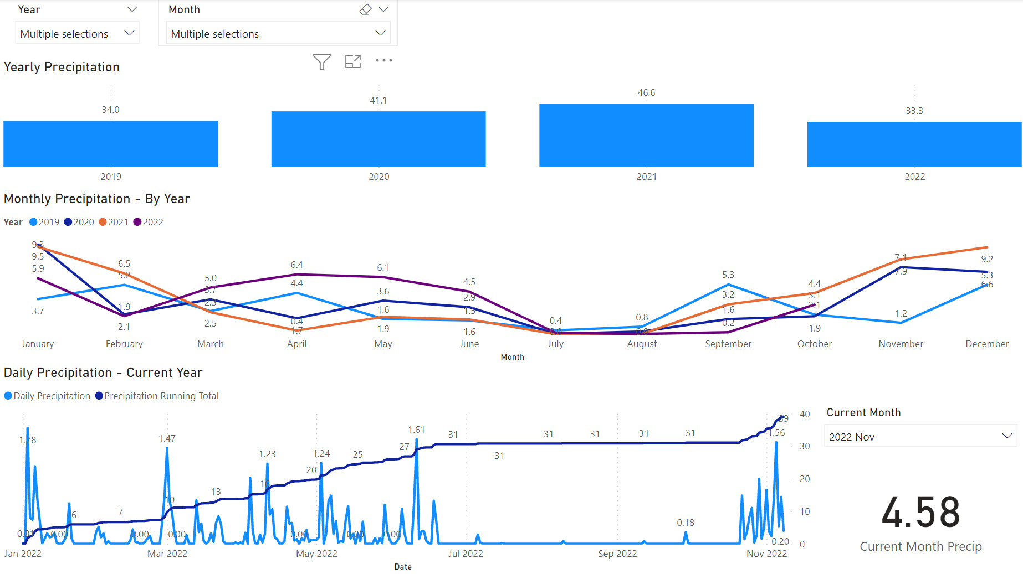Toggle the 2020 legend series
Image resolution: width=1023 pixels, height=574 pixels.
(79, 222)
